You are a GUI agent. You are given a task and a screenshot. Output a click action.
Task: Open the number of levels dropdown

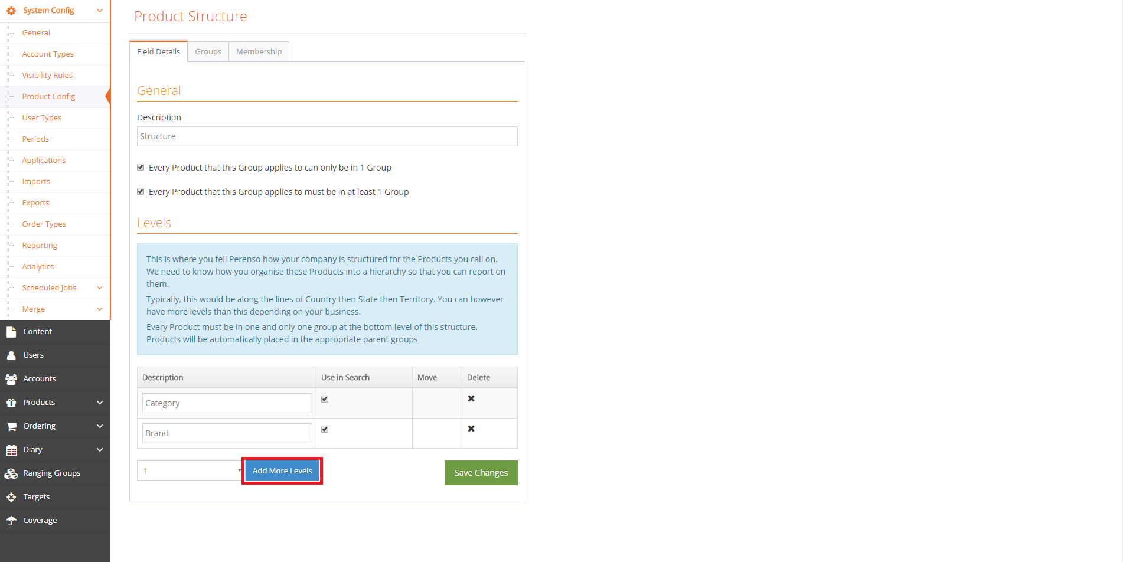[x=190, y=470]
